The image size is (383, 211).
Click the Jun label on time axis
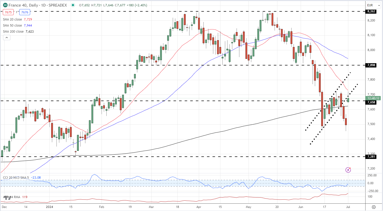coord(301,207)
